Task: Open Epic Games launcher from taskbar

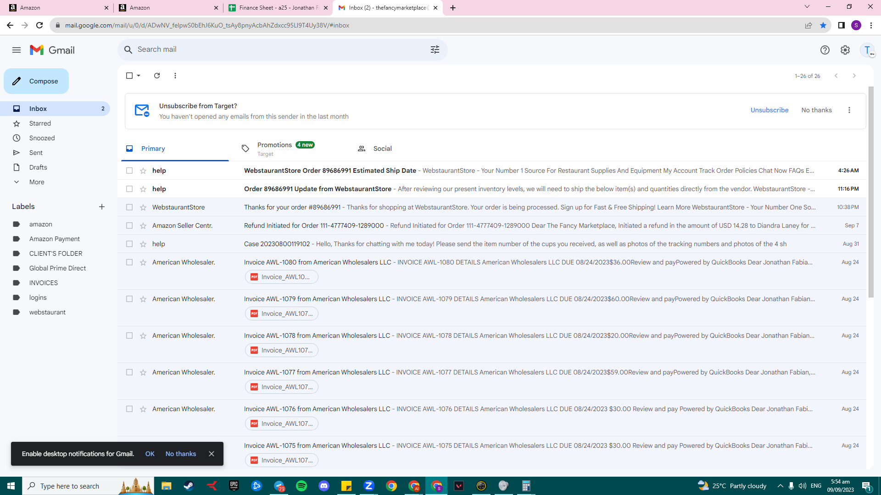Action: [x=234, y=486]
